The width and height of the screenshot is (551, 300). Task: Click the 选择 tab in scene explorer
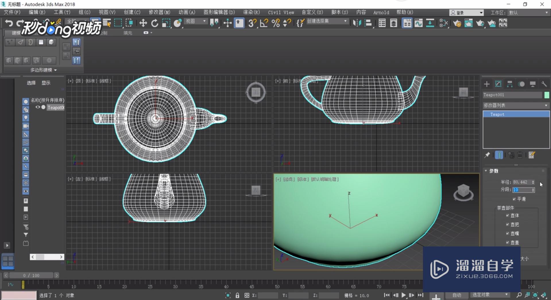coord(31,83)
